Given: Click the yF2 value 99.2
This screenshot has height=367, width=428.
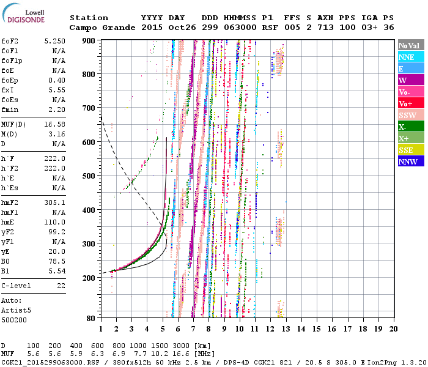Looking at the screenshot, I should 57,232.
